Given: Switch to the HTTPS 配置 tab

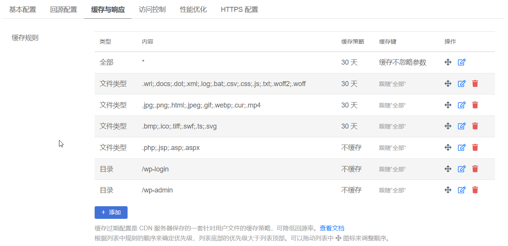Looking at the screenshot, I should point(239,10).
